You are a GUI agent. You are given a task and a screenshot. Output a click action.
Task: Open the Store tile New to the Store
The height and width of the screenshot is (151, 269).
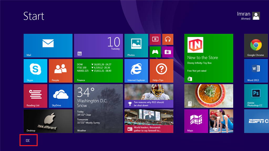click(209, 58)
